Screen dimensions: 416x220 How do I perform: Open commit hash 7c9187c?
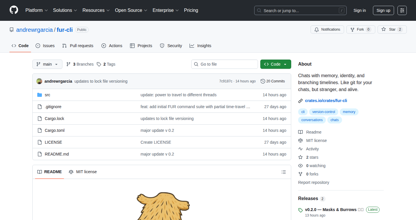[x=226, y=81]
